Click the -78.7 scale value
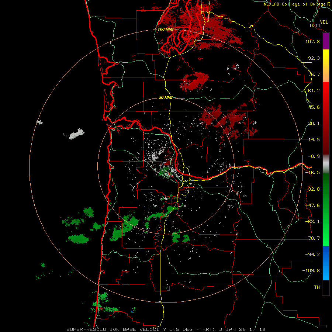 [312, 238]
